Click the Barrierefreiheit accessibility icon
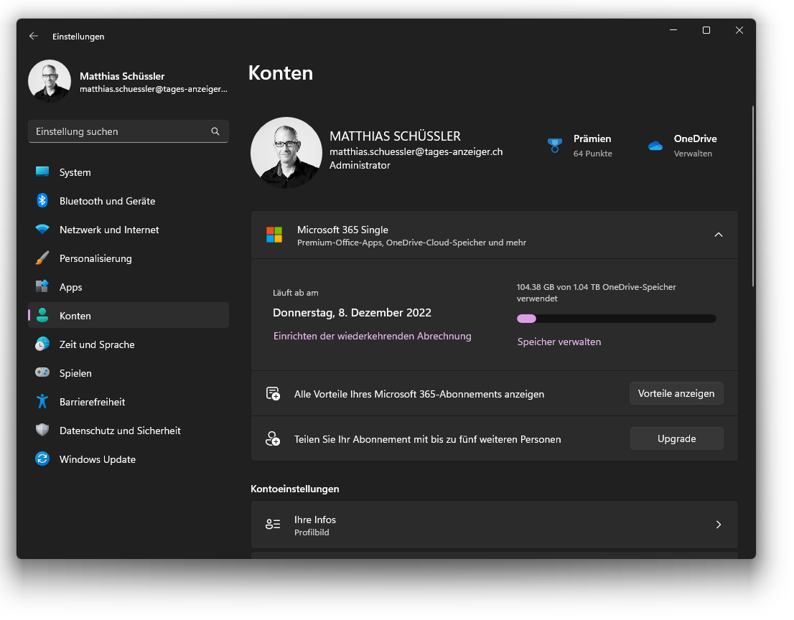Screen dimensions: 794x620 42,401
